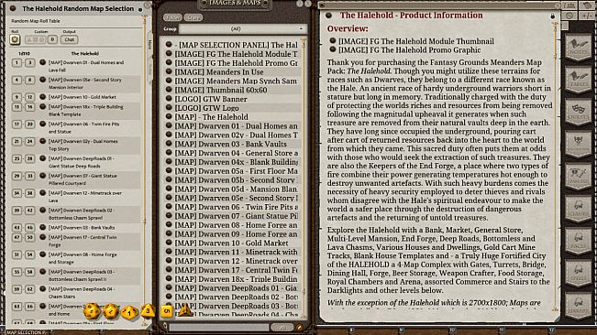The image size is (597, 335).
Task: Open [MAP] Dwarven DeepRoads 01 list entry
Action: click(232, 288)
